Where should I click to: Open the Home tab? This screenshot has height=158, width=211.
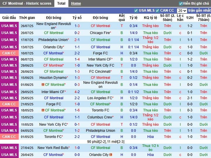click(76, 3)
